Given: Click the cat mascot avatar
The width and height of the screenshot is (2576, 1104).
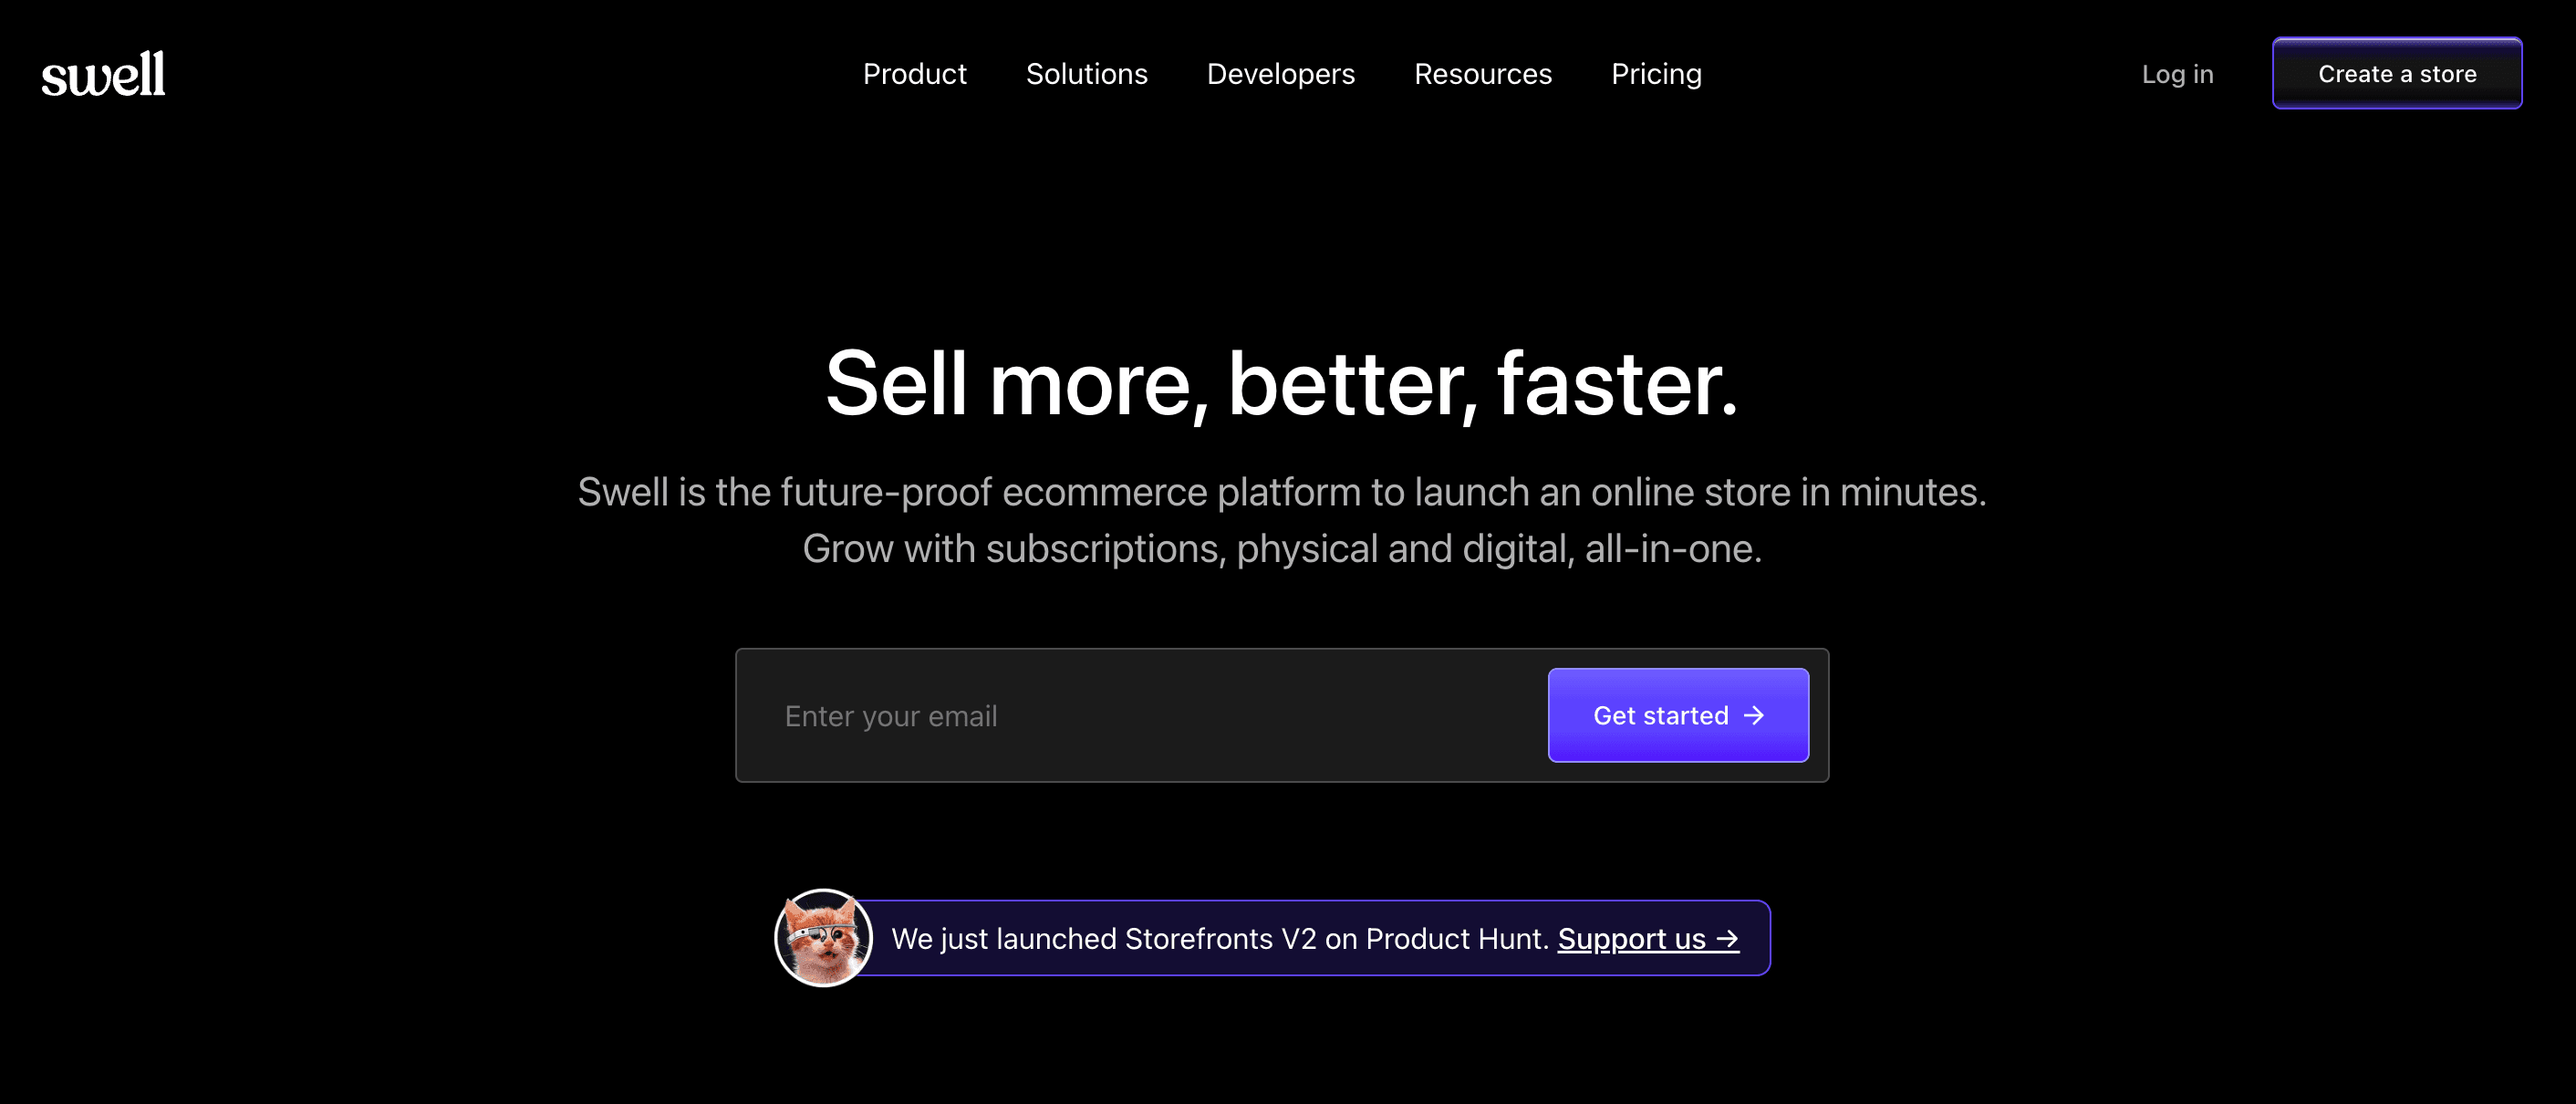Looking at the screenshot, I should tap(823, 938).
